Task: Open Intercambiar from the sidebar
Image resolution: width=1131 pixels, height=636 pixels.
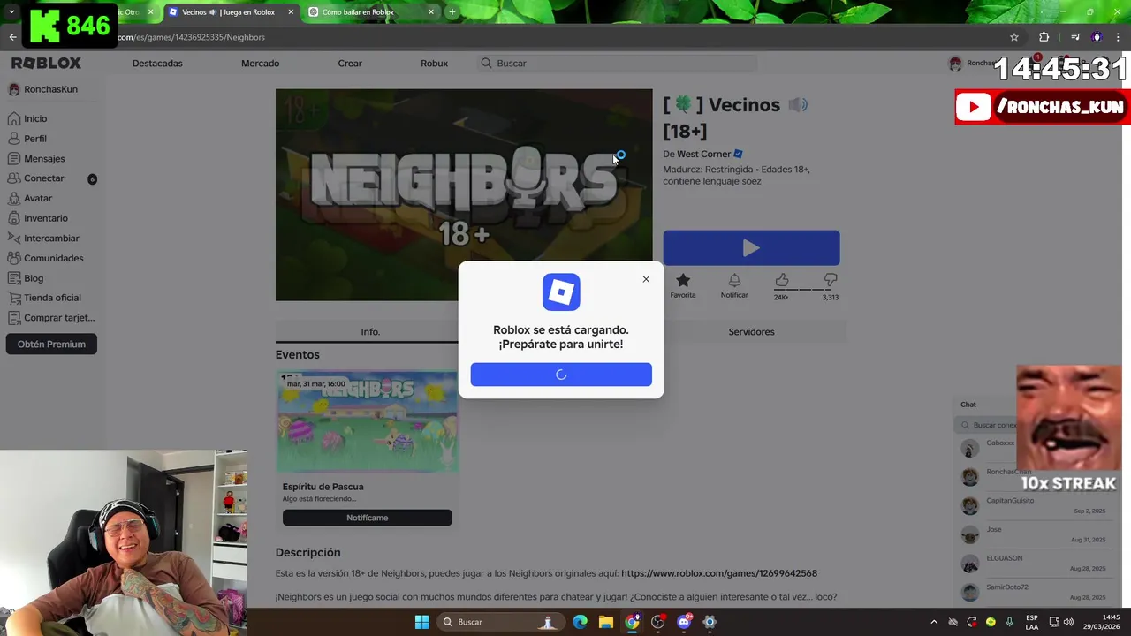Action: (x=43, y=238)
